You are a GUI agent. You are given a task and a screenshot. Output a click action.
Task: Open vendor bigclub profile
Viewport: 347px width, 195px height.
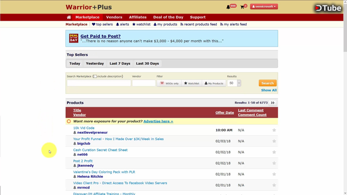83,144
